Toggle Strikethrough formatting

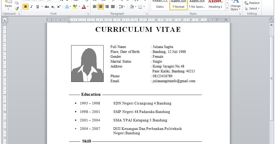[x=47, y=7]
